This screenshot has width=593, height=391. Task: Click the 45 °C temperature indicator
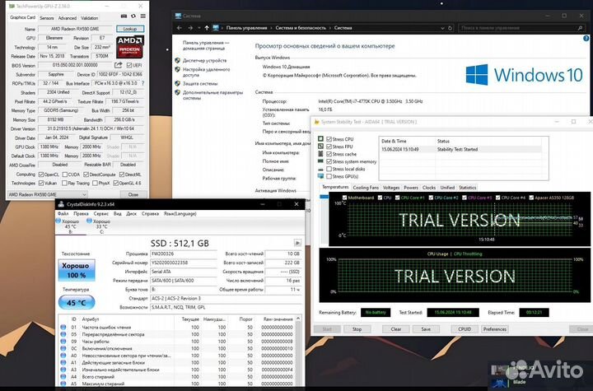[x=77, y=303]
